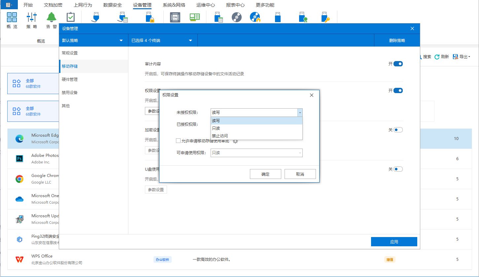Select 硬件管理 in the sidebar
Image resolution: width=479 pixels, height=277 pixels.
point(93,80)
